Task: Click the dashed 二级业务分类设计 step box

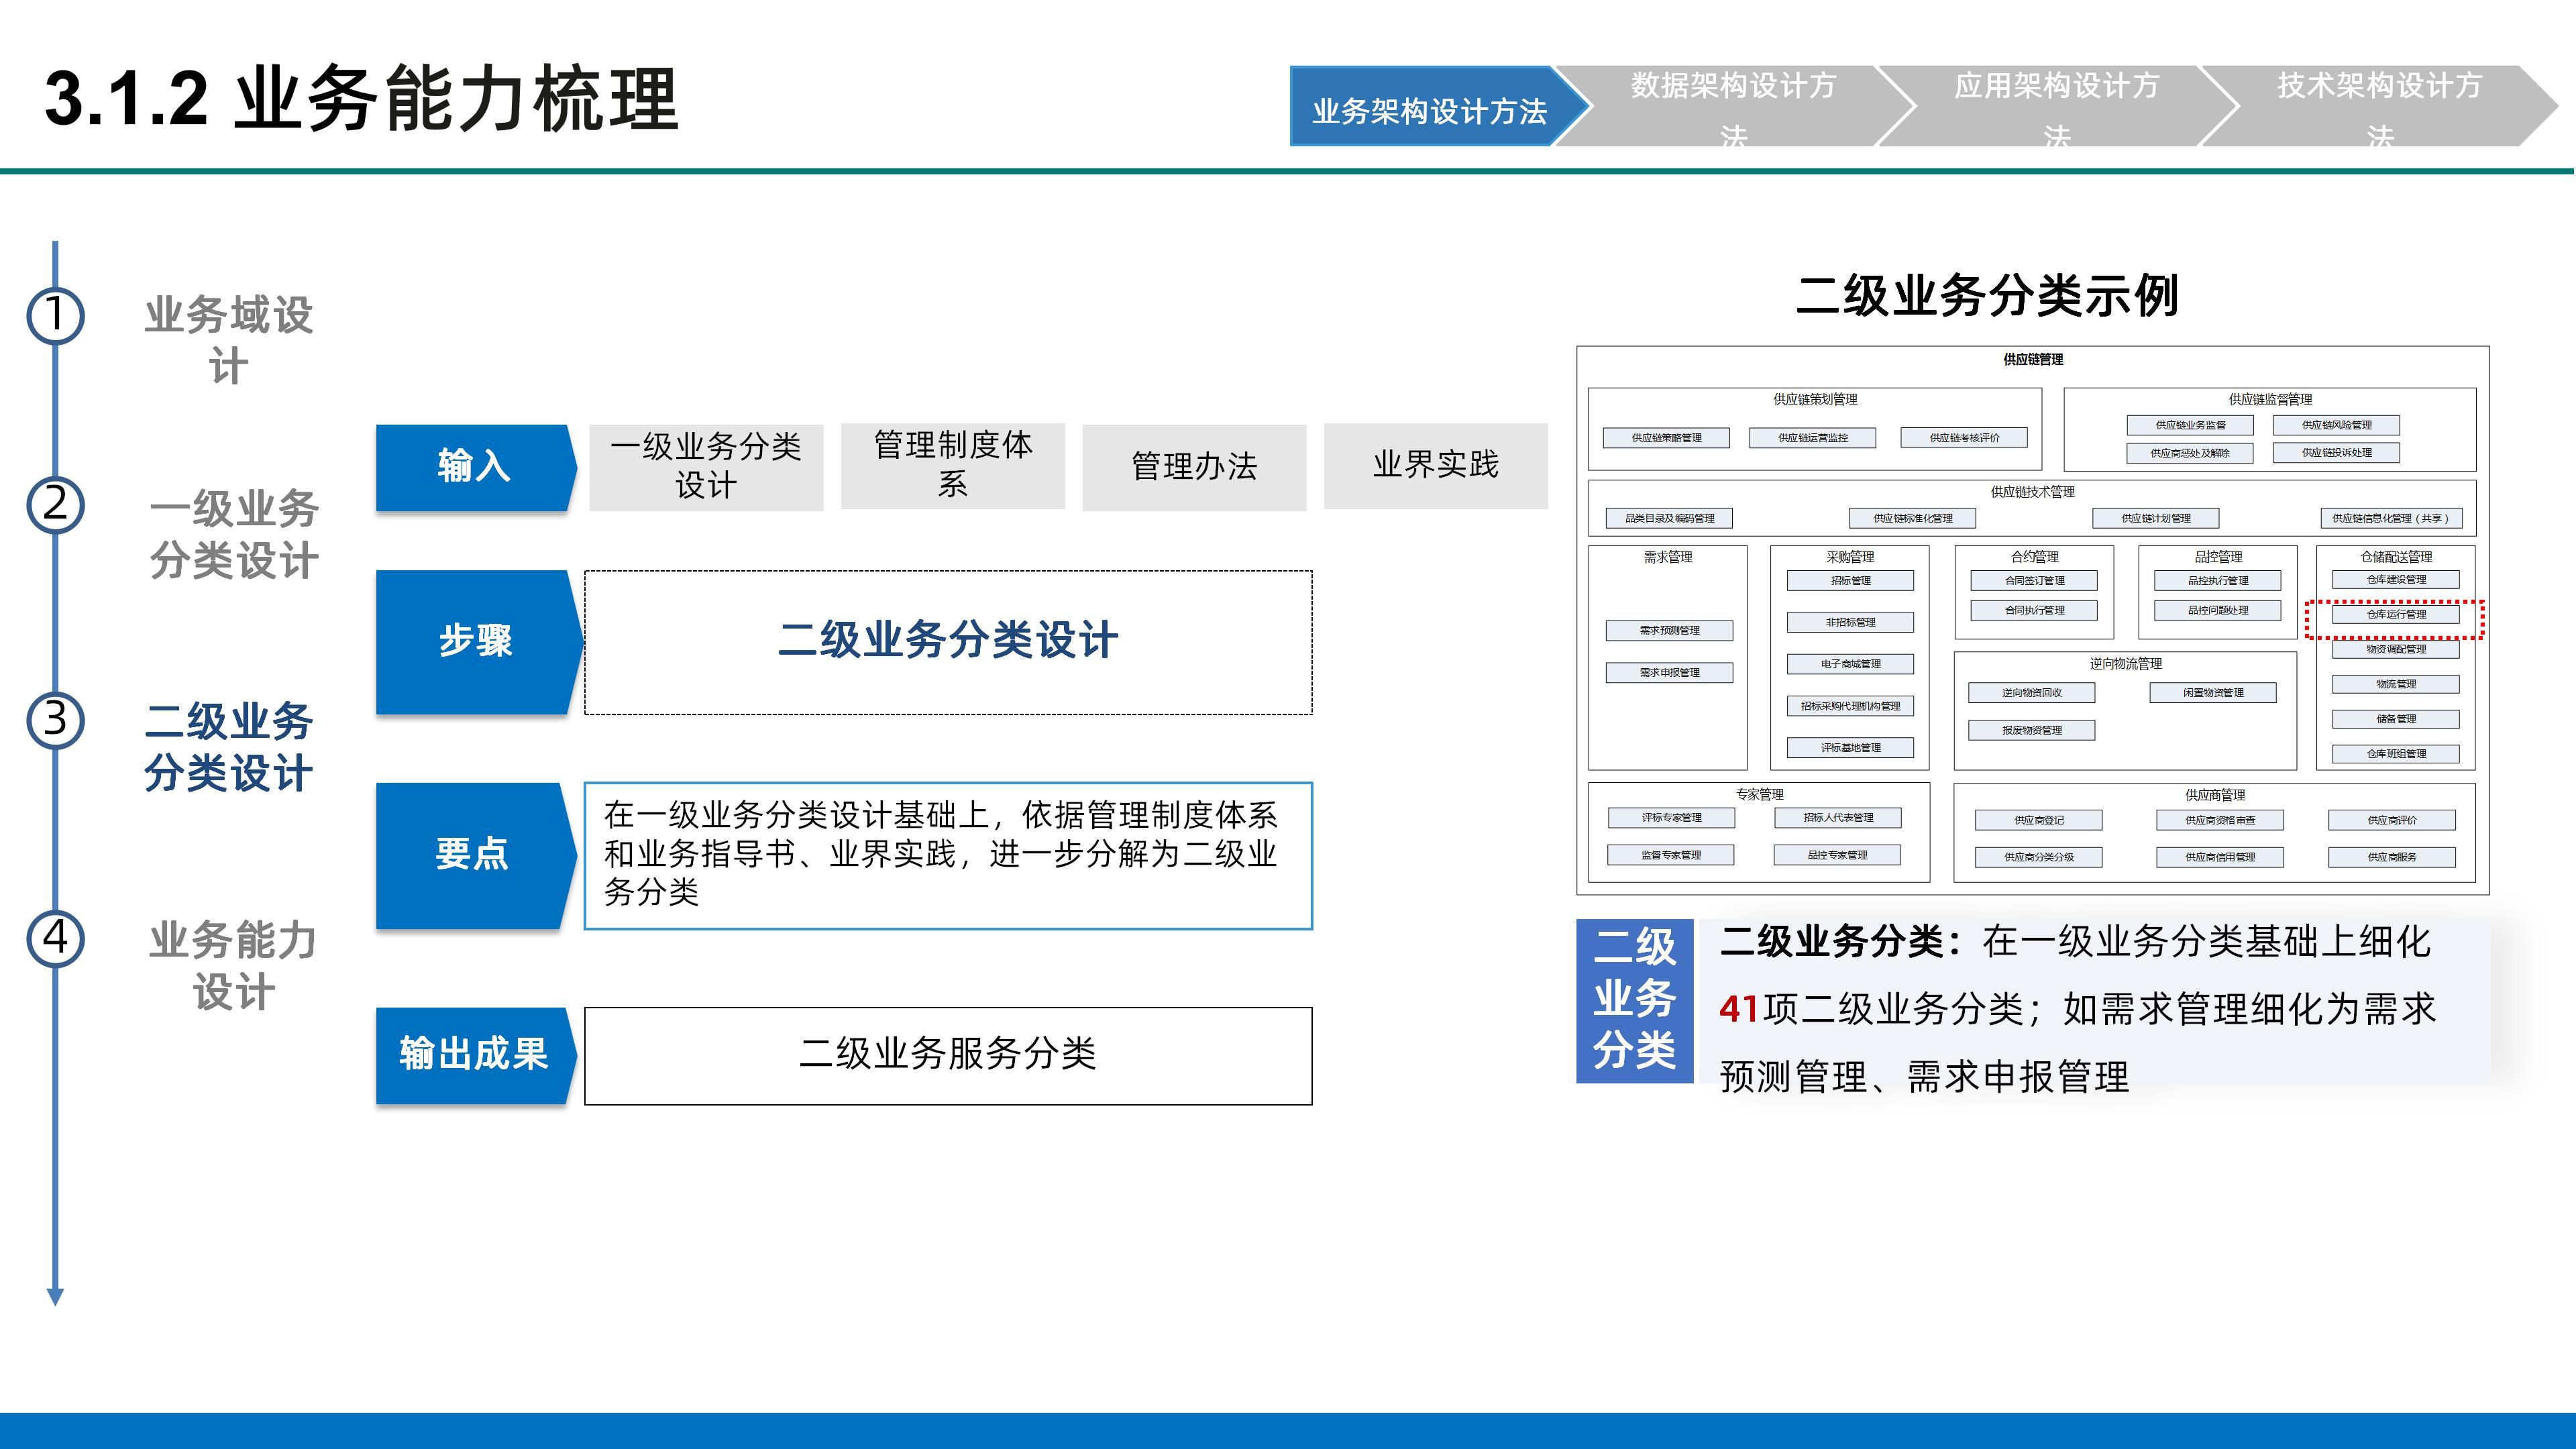Action: coord(948,642)
